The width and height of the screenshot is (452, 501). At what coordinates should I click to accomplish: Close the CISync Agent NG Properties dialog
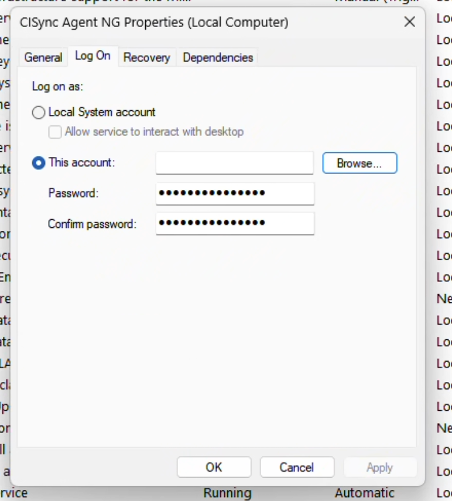pos(409,22)
